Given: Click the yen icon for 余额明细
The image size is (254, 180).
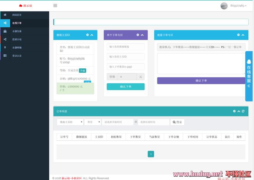Looking at the screenshot, I should pyautogui.click(x=5, y=47).
